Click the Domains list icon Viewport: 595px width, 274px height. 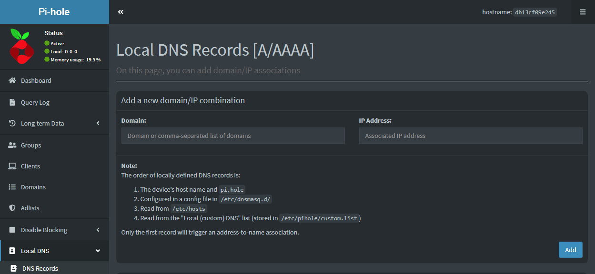12,187
